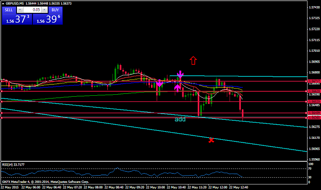Viewport: 321px width, 190px height.
Task: Click the 22 May 10:00 time label
Action: point(156,187)
